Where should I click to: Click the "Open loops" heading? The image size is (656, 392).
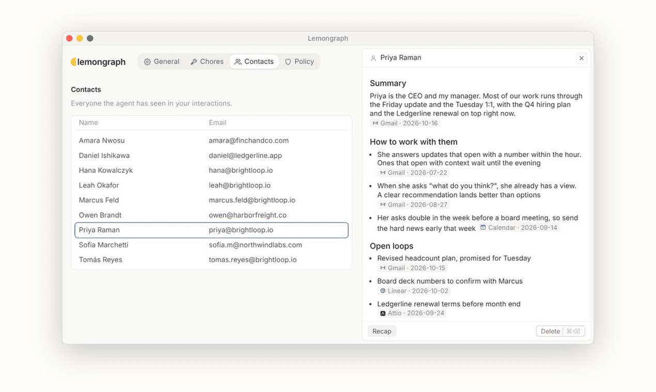pyautogui.click(x=392, y=246)
